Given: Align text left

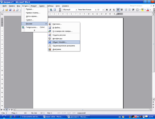Looking at the screenshot, I should tap(118, 10).
